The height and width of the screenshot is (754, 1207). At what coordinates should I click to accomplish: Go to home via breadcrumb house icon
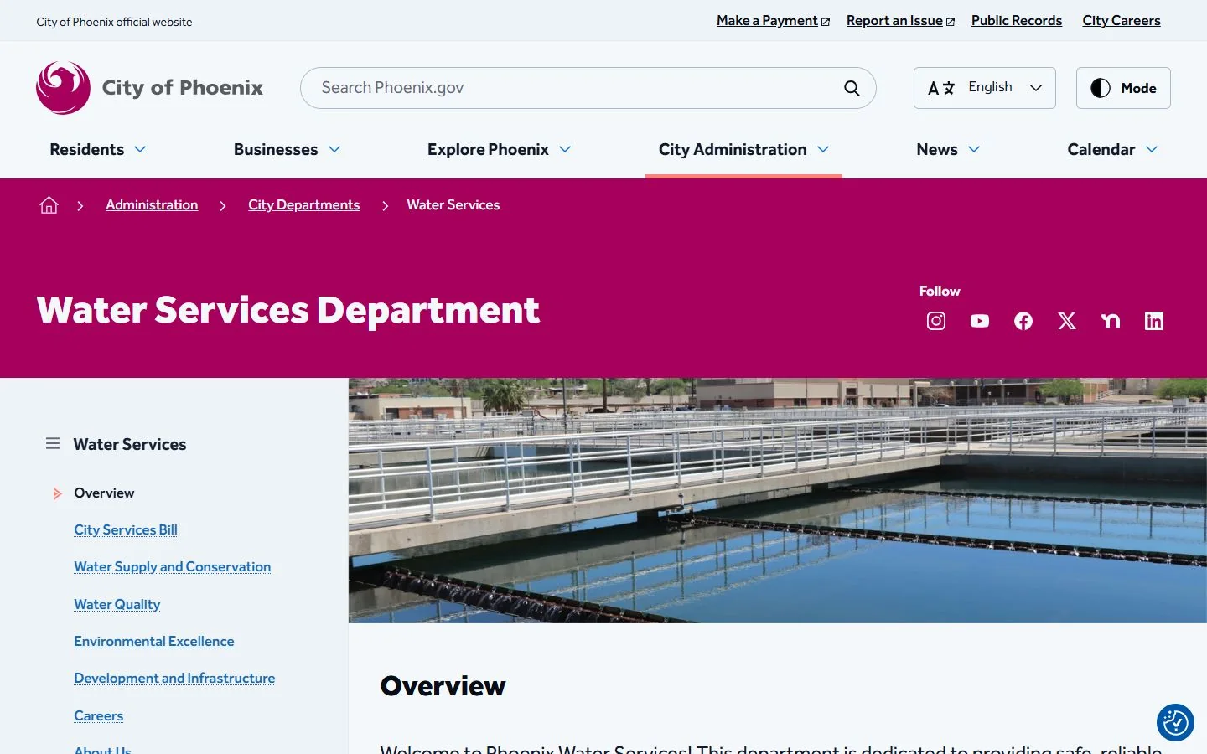(49, 205)
